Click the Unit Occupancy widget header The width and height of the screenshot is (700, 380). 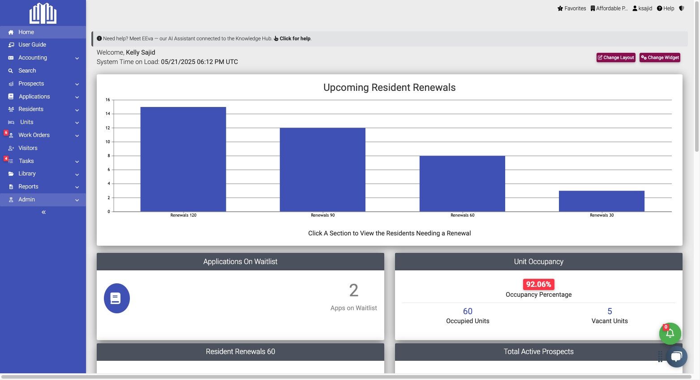539,262
